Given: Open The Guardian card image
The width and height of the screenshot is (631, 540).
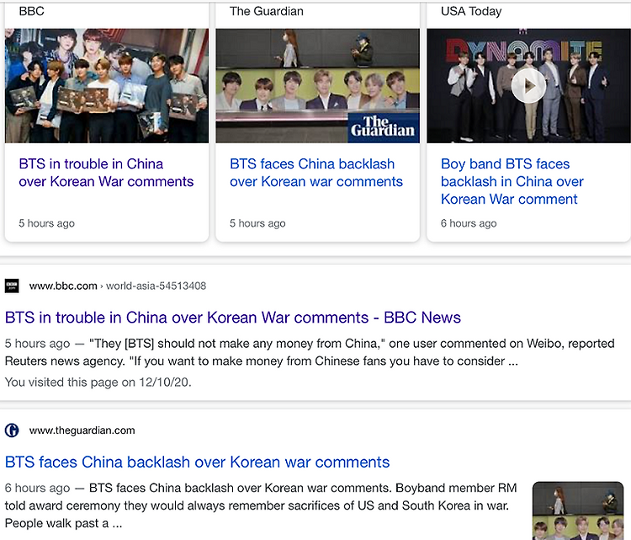Looking at the screenshot, I should click(317, 85).
